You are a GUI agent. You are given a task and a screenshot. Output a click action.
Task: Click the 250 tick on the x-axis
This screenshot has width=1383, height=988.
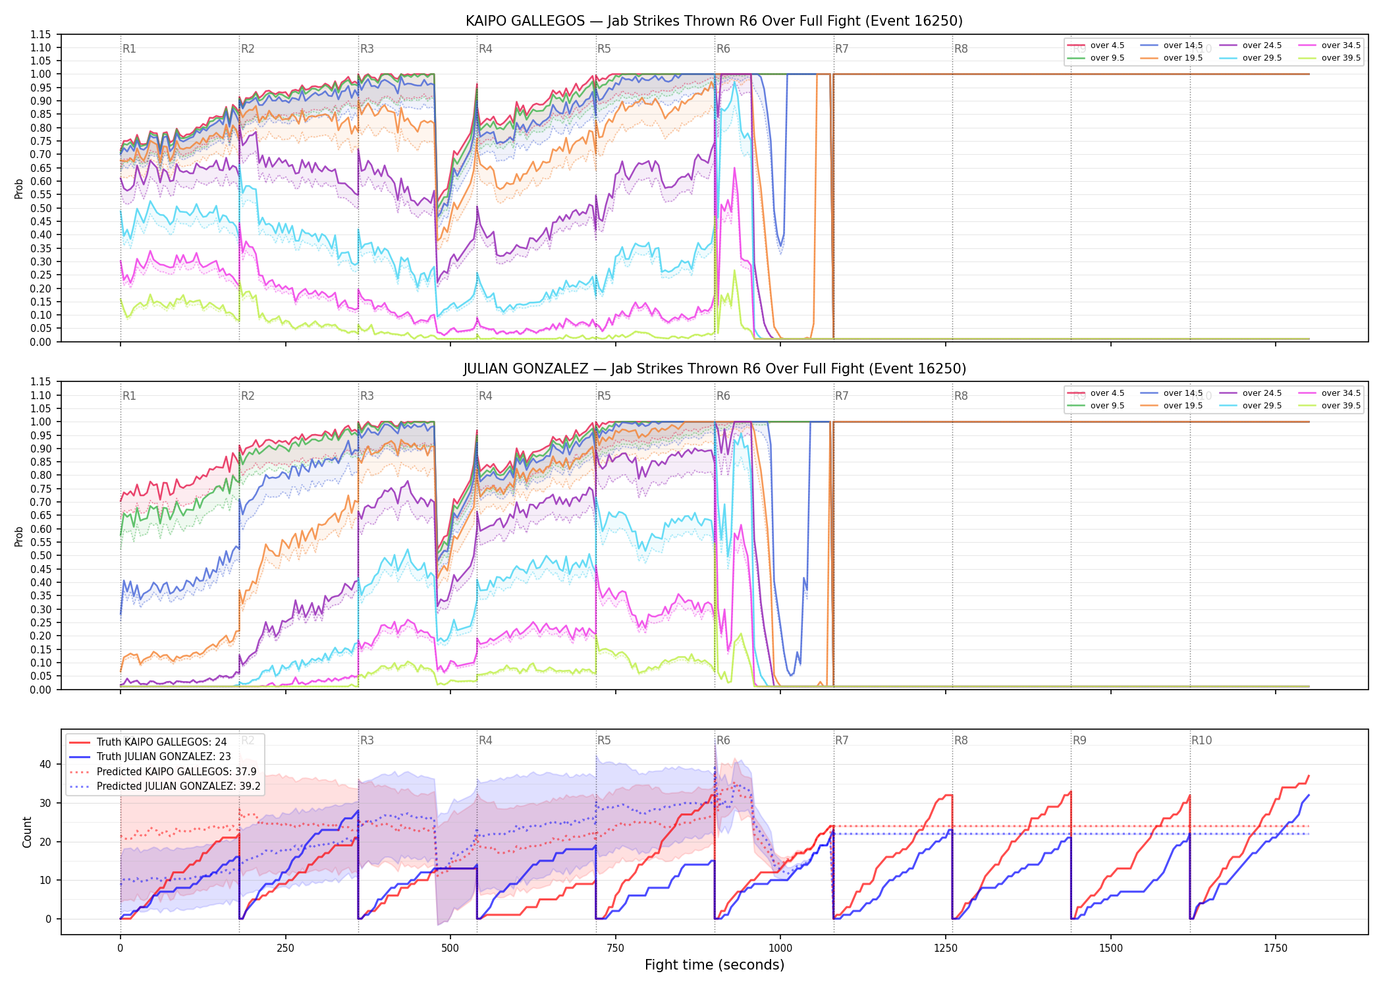click(x=285, y=948)
